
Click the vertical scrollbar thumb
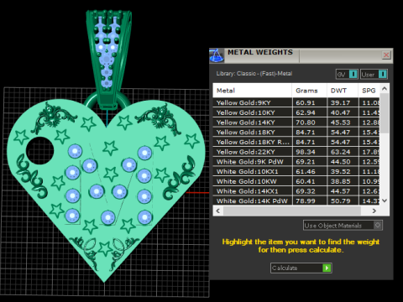point(385,113)
